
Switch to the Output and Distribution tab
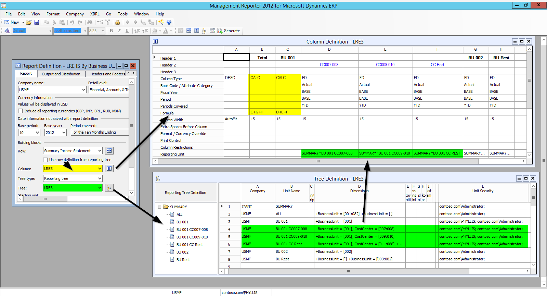pyautogui.click(x=61, y=74)
